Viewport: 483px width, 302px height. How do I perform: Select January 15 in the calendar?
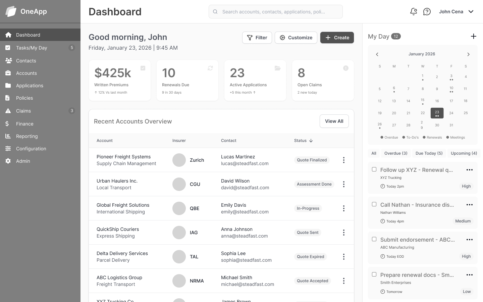[x=423, y=101]
